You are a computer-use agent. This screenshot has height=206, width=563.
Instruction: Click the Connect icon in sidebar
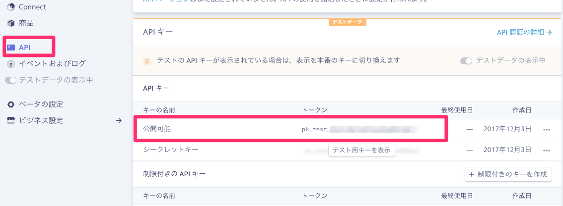(11, 7)
